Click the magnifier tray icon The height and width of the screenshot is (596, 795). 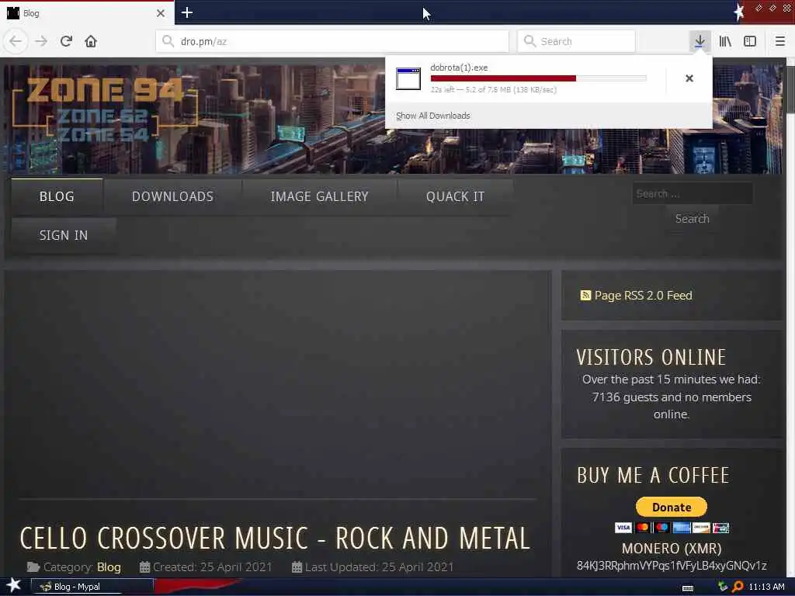click(738, 587)
